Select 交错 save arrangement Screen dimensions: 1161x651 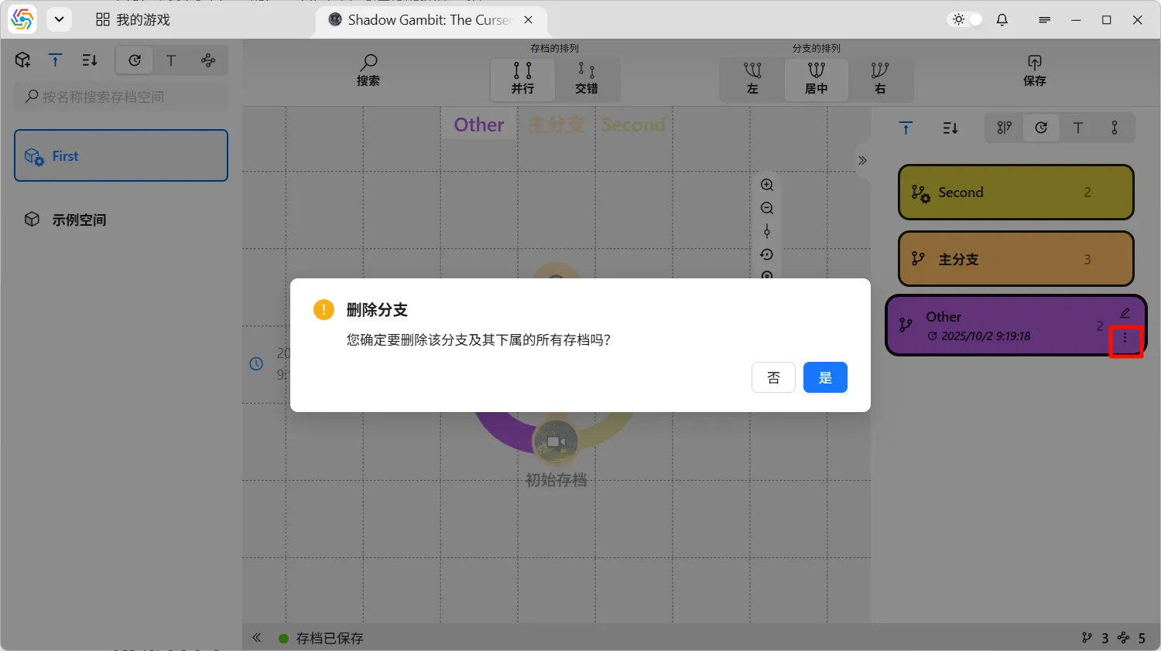587,79
